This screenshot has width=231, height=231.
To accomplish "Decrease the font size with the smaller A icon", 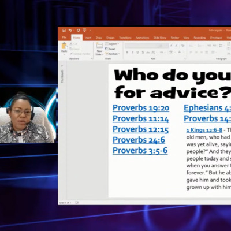I will [x=176, y=46].
